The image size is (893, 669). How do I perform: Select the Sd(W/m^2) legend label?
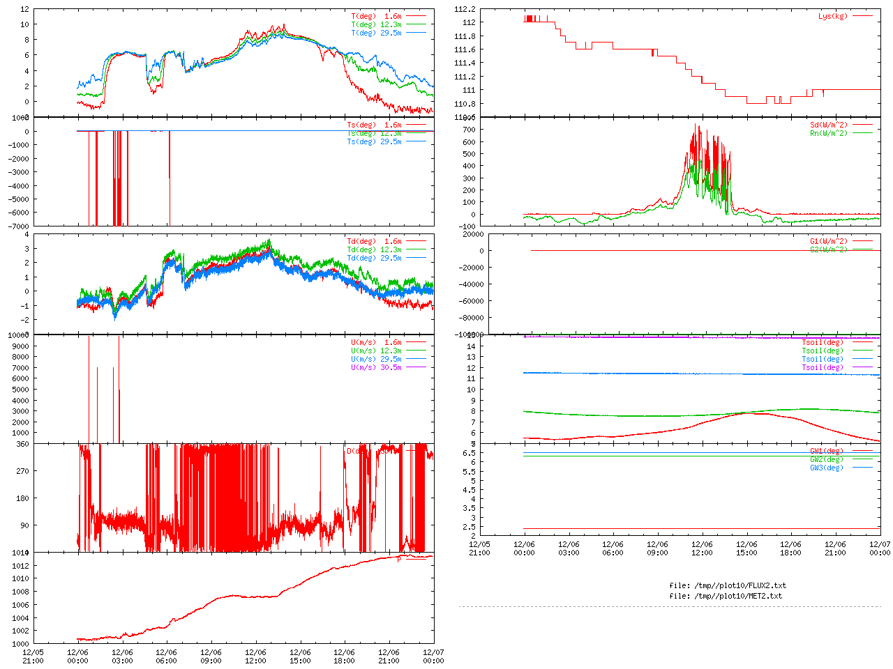(828, 125)
